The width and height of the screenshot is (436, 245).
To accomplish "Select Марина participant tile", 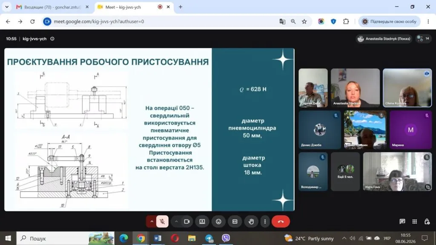I will click(x=410, y=130).
